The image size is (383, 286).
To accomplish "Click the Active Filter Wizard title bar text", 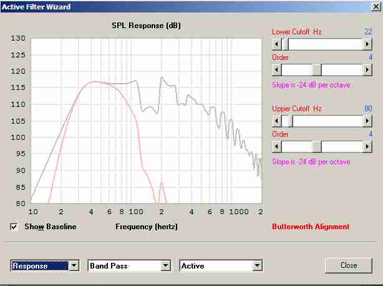I will [36, 7].
